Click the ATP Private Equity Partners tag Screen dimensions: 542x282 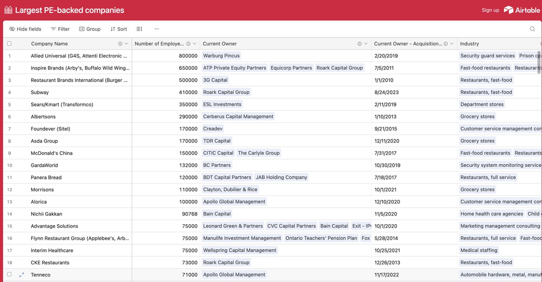click(234, 68)
